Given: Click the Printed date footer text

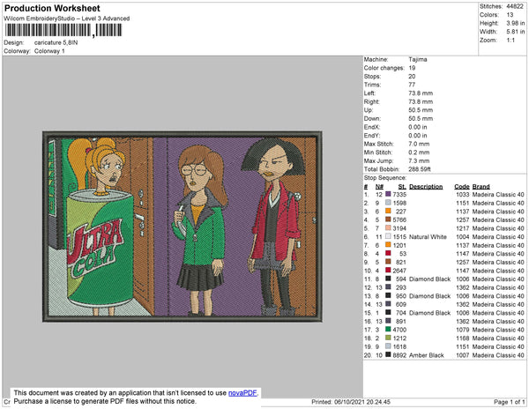Looking at the screenshot, I should tap(351, 402).
